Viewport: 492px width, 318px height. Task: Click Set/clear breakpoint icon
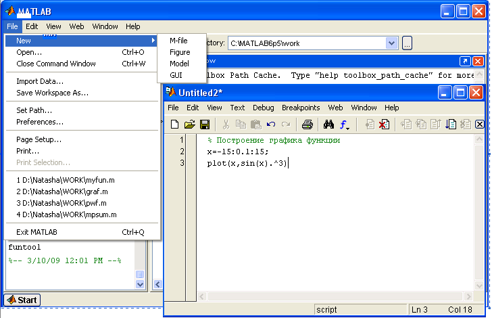[370, 124]
